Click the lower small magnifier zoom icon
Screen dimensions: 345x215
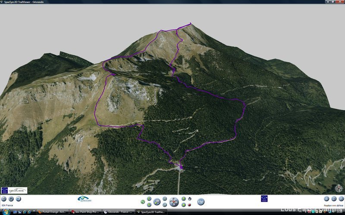[165, 205]
